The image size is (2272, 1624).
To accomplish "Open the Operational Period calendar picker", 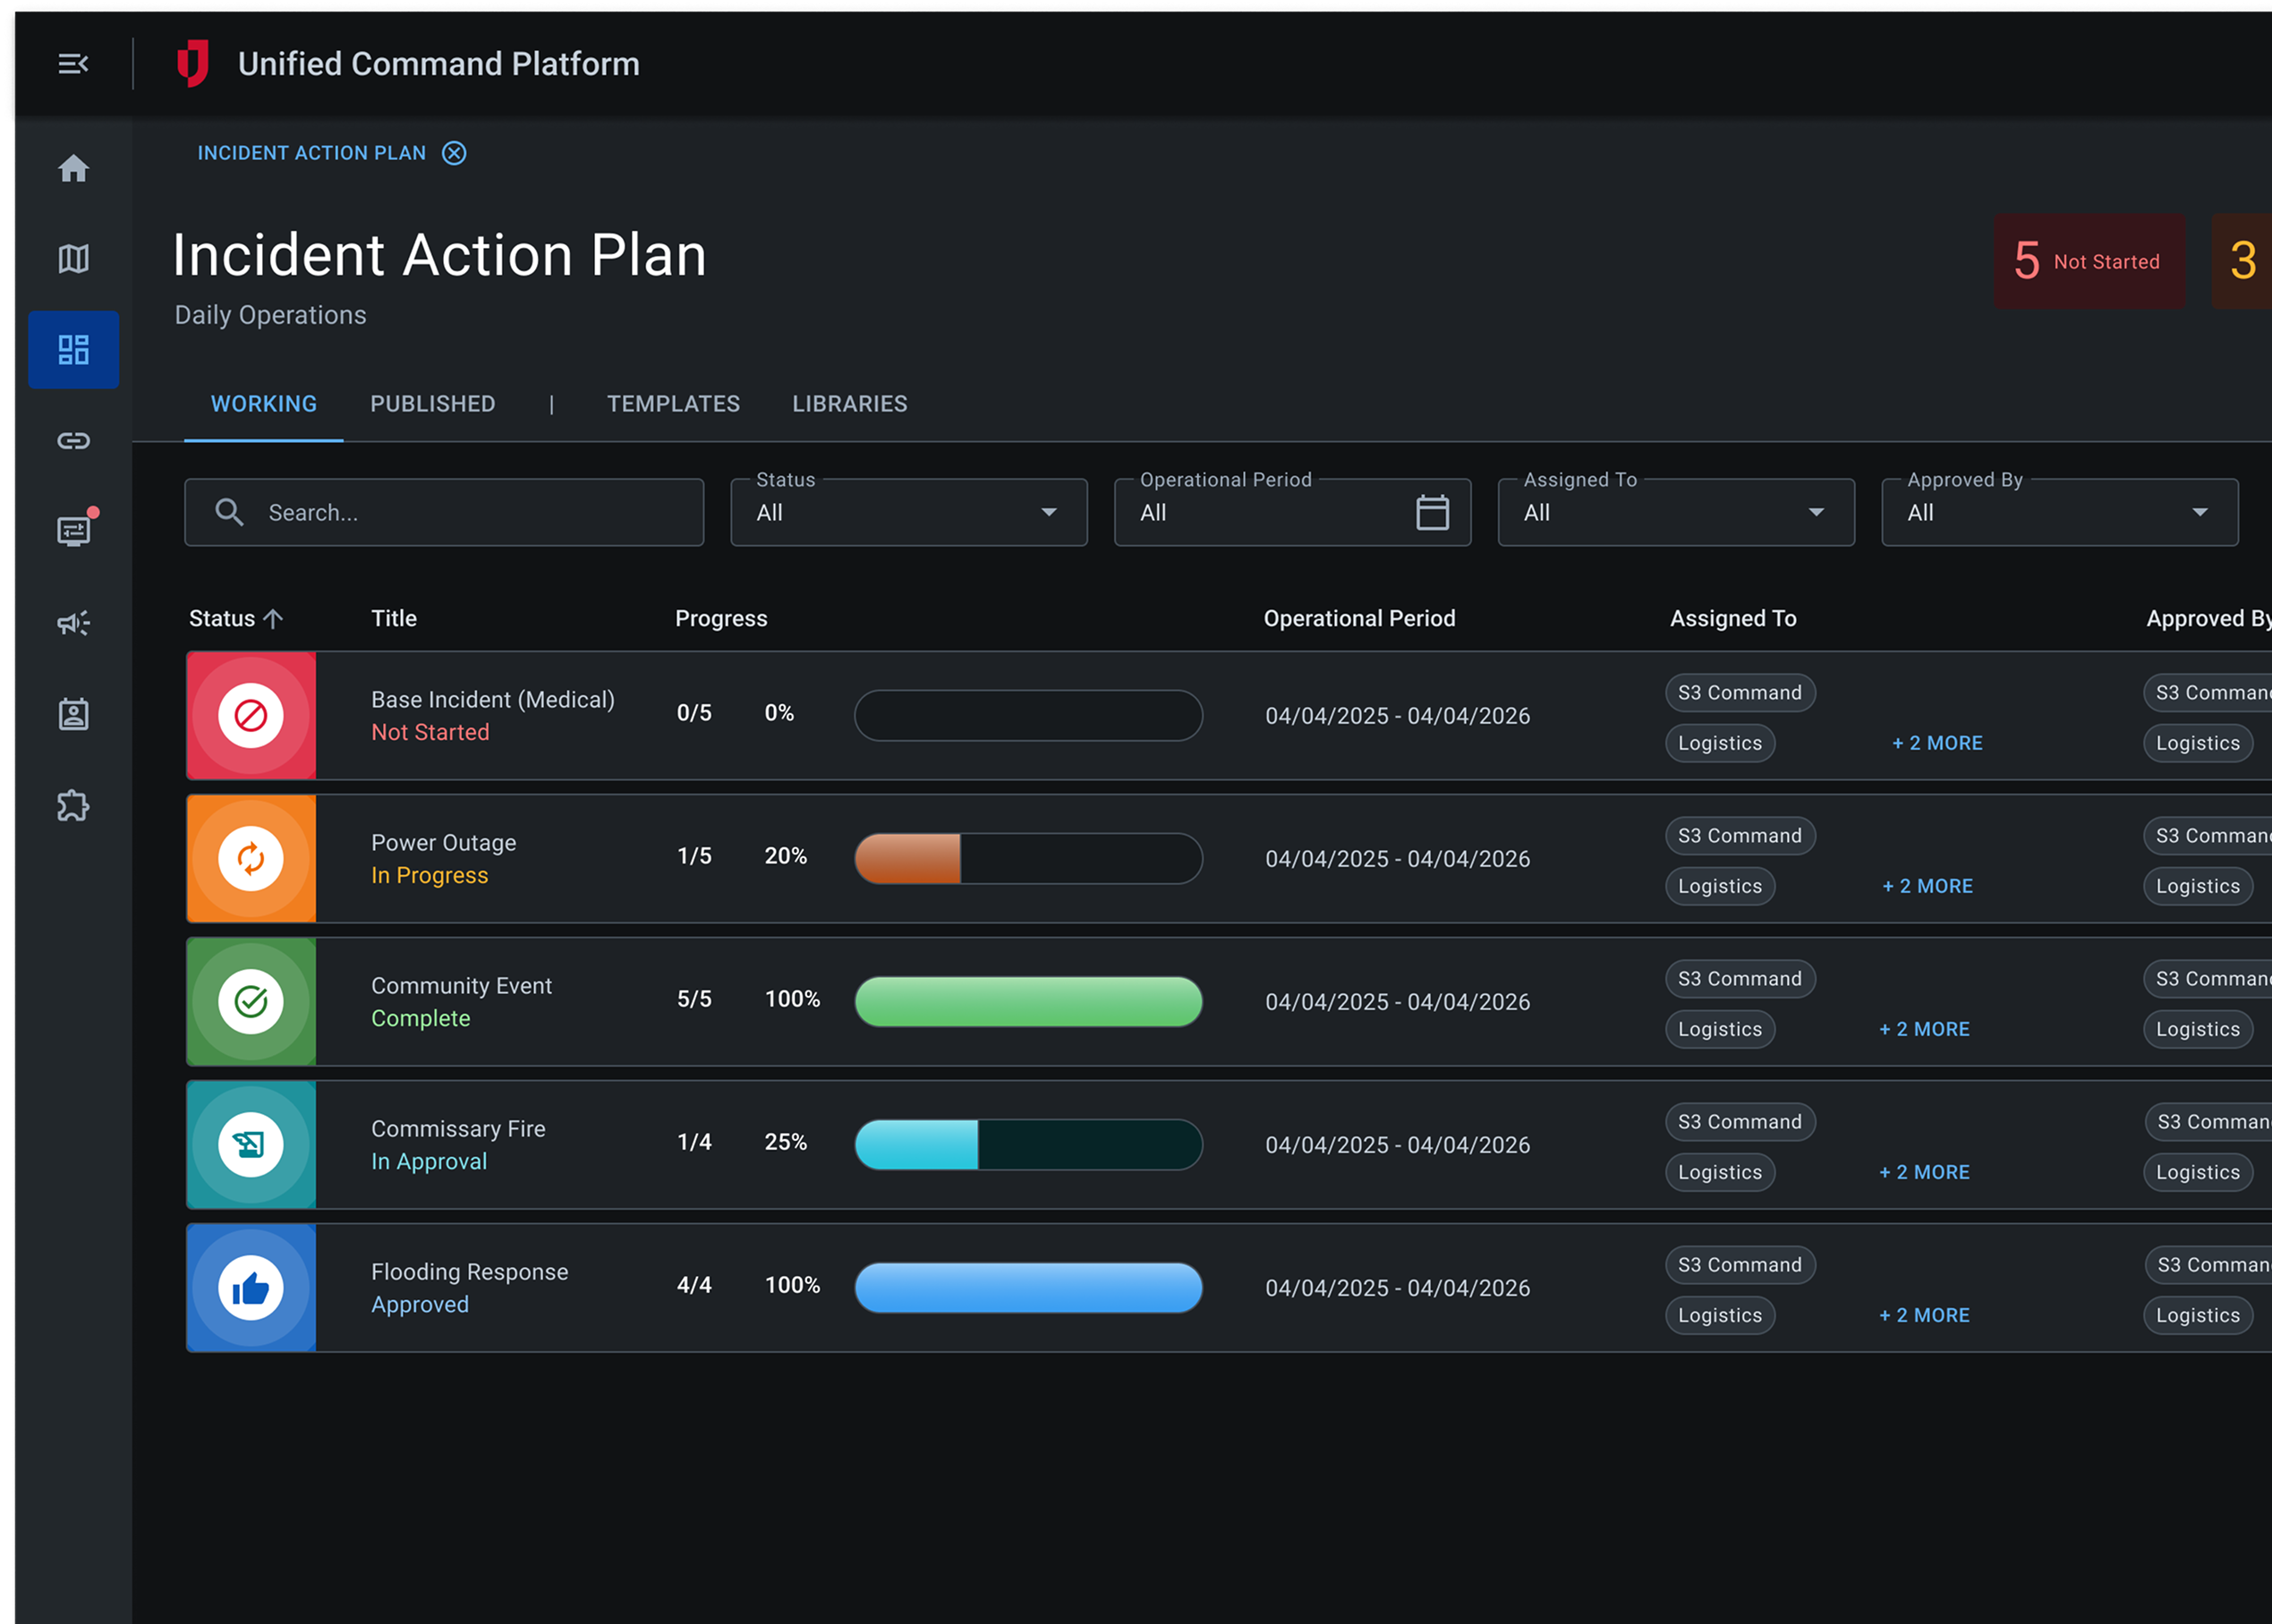I will [x=1432, y=513].
